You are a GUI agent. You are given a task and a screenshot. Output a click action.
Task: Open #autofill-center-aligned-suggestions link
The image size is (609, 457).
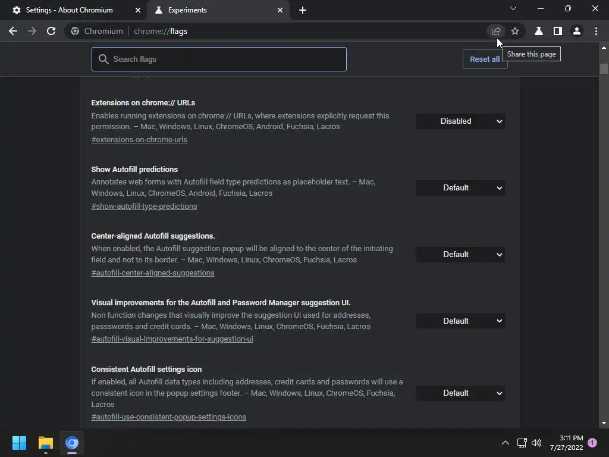click(153, 273)
